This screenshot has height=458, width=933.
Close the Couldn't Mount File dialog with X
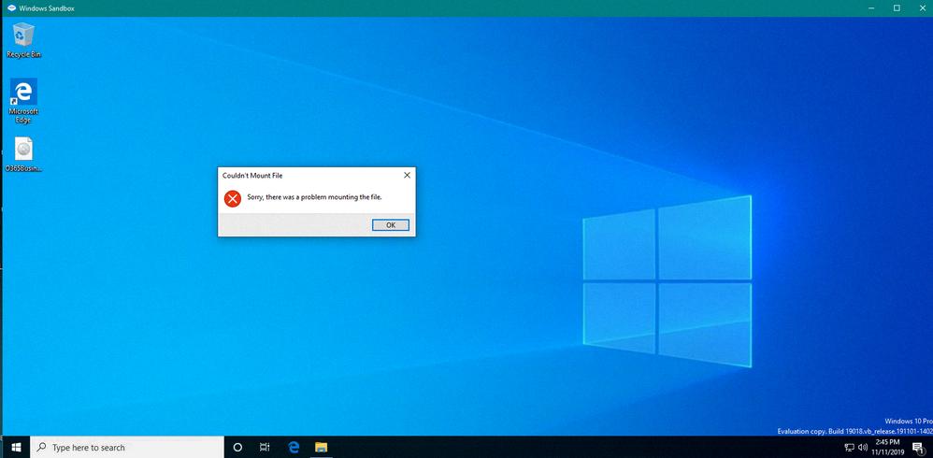(406, 175)
